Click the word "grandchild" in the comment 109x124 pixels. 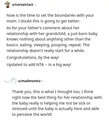click(56, 34)
